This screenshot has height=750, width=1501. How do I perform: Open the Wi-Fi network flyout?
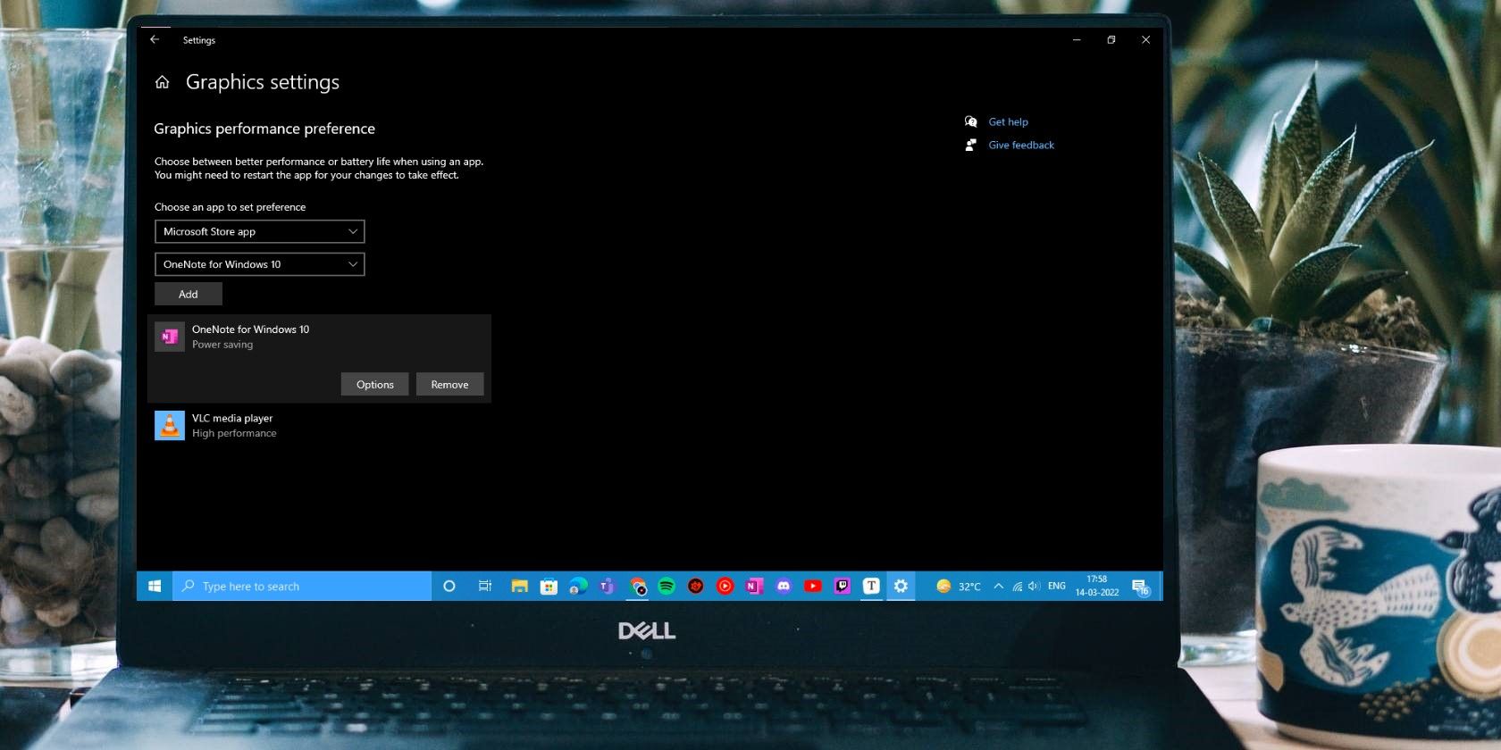[x=1017, y=586]
